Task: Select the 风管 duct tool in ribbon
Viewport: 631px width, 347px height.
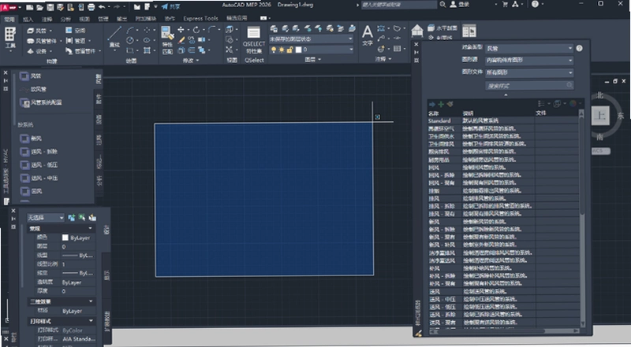Action: click(37, 31)
